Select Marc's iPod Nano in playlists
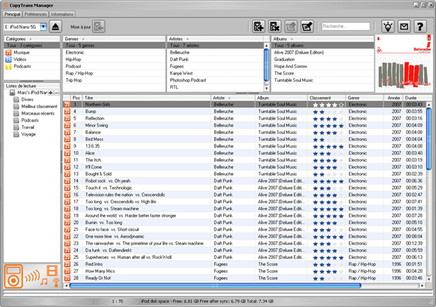The width and height of the screenshot is (436, 307). [32, 92]
